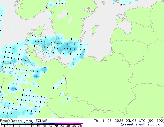Pick the 10–15 mm legend color swatch
The height and width of the screenshot is (127, 164).
tap(34, 124)
